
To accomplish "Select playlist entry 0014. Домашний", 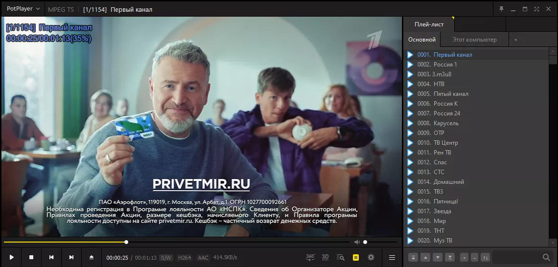I will (477, 182).
